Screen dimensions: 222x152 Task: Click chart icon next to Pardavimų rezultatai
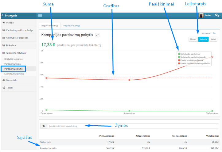pyautogui.click(x=4, y=53)
